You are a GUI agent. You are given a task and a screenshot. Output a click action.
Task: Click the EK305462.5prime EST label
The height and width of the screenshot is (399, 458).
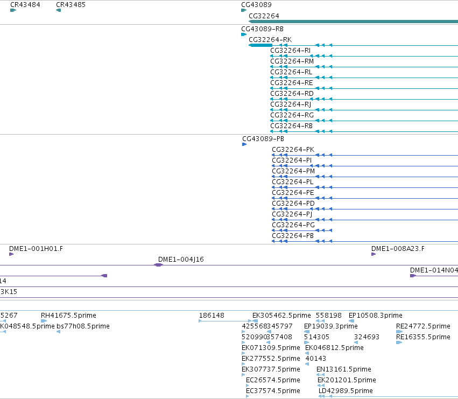click(x=281, y=316)
